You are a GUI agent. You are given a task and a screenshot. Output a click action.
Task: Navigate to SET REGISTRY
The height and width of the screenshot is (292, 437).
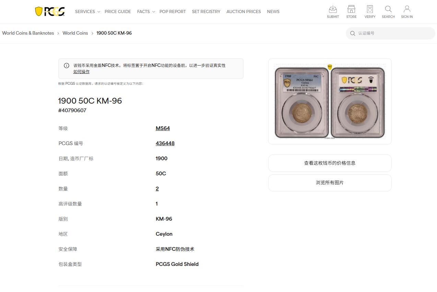[x=206, y=11]
